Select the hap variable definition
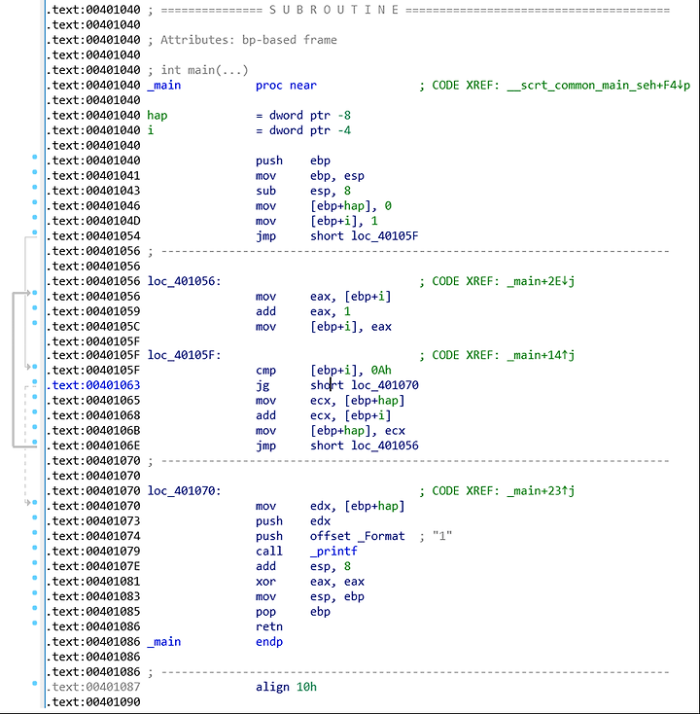Image resolution: width=700 pixels, height=714 pixels. 157,115
